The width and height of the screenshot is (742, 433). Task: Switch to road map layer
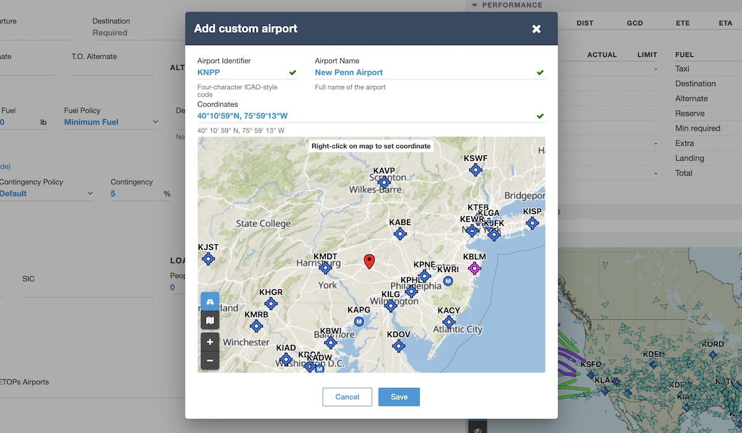click(x=210, y=301)
